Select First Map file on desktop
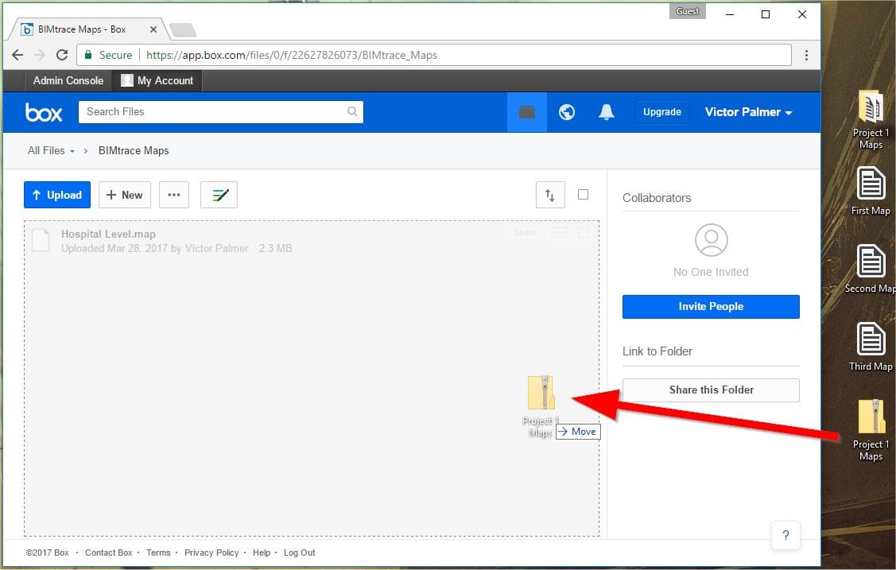This screenshot has width=896, height=570. [x=871, y=192]
